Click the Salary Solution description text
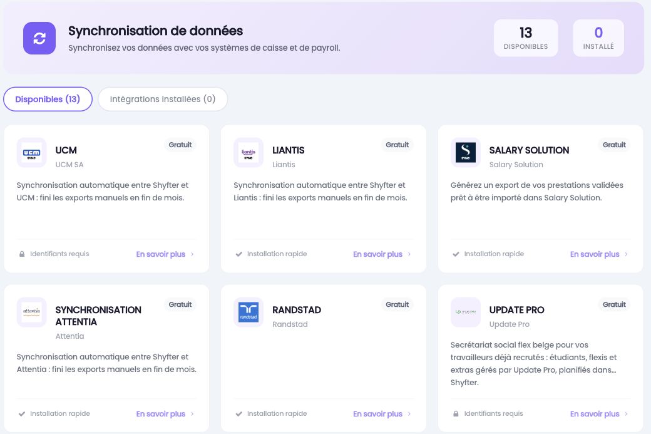 point(537,192)
